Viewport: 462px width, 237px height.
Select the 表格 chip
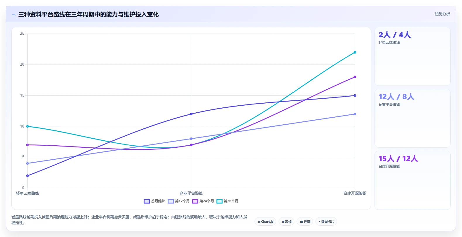(286, 222)
